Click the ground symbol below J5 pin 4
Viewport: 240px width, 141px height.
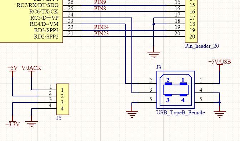point(31,124)
